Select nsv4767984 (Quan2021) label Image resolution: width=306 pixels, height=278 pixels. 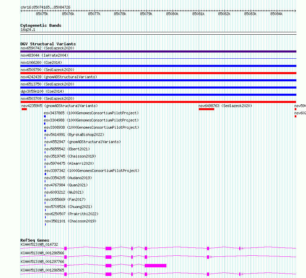pyautogui.click(x=66, y=185)
